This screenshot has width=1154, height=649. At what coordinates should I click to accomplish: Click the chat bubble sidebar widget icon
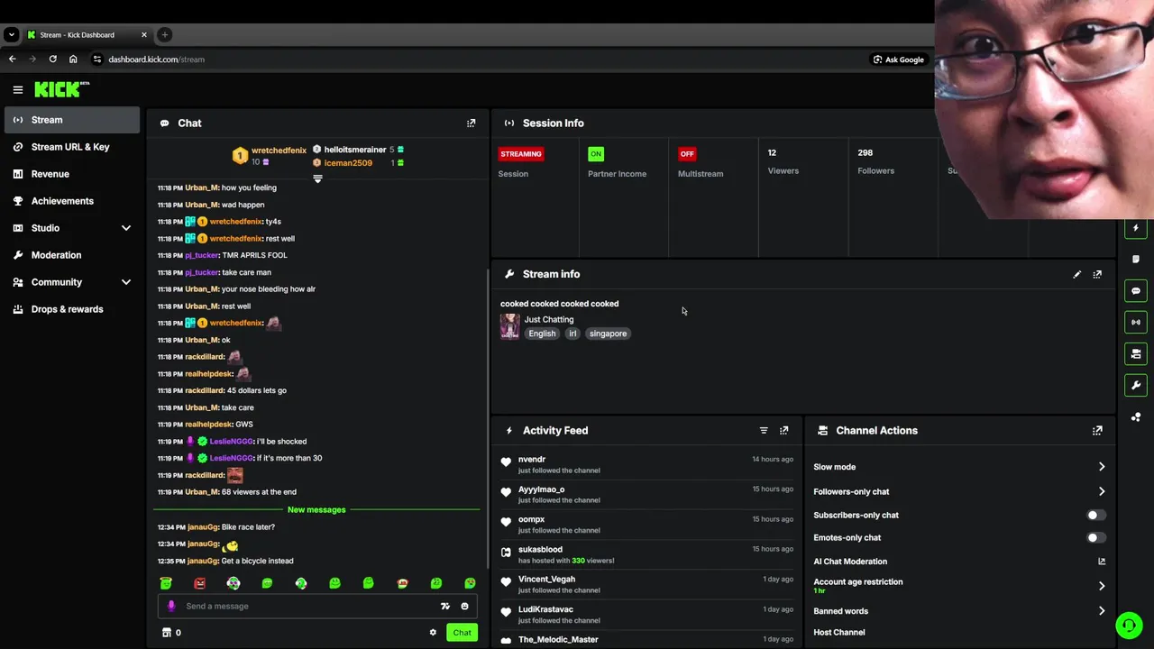pos(1136,291)
